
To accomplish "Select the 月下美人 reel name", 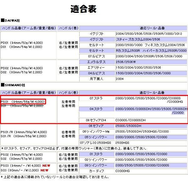I will tap(97, 79).
